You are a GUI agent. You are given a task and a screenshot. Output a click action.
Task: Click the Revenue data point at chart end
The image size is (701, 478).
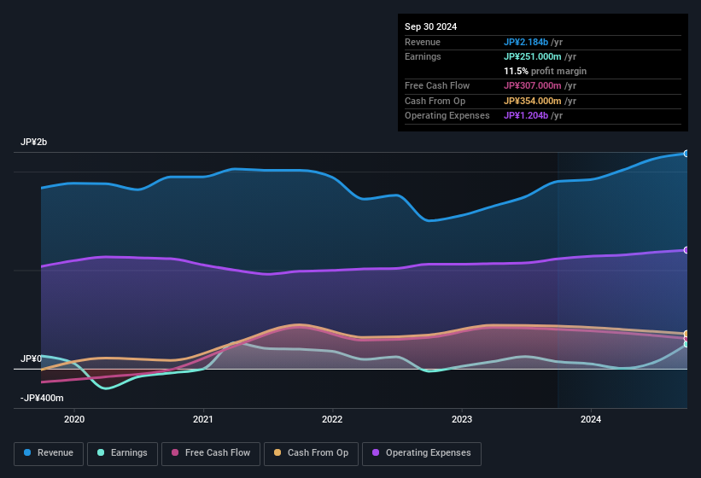click(x=686, y=154)
